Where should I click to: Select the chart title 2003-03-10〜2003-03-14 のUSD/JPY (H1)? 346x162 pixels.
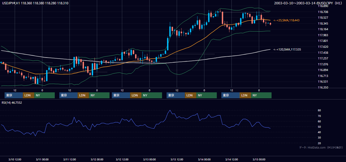click(x=308, y=3)
